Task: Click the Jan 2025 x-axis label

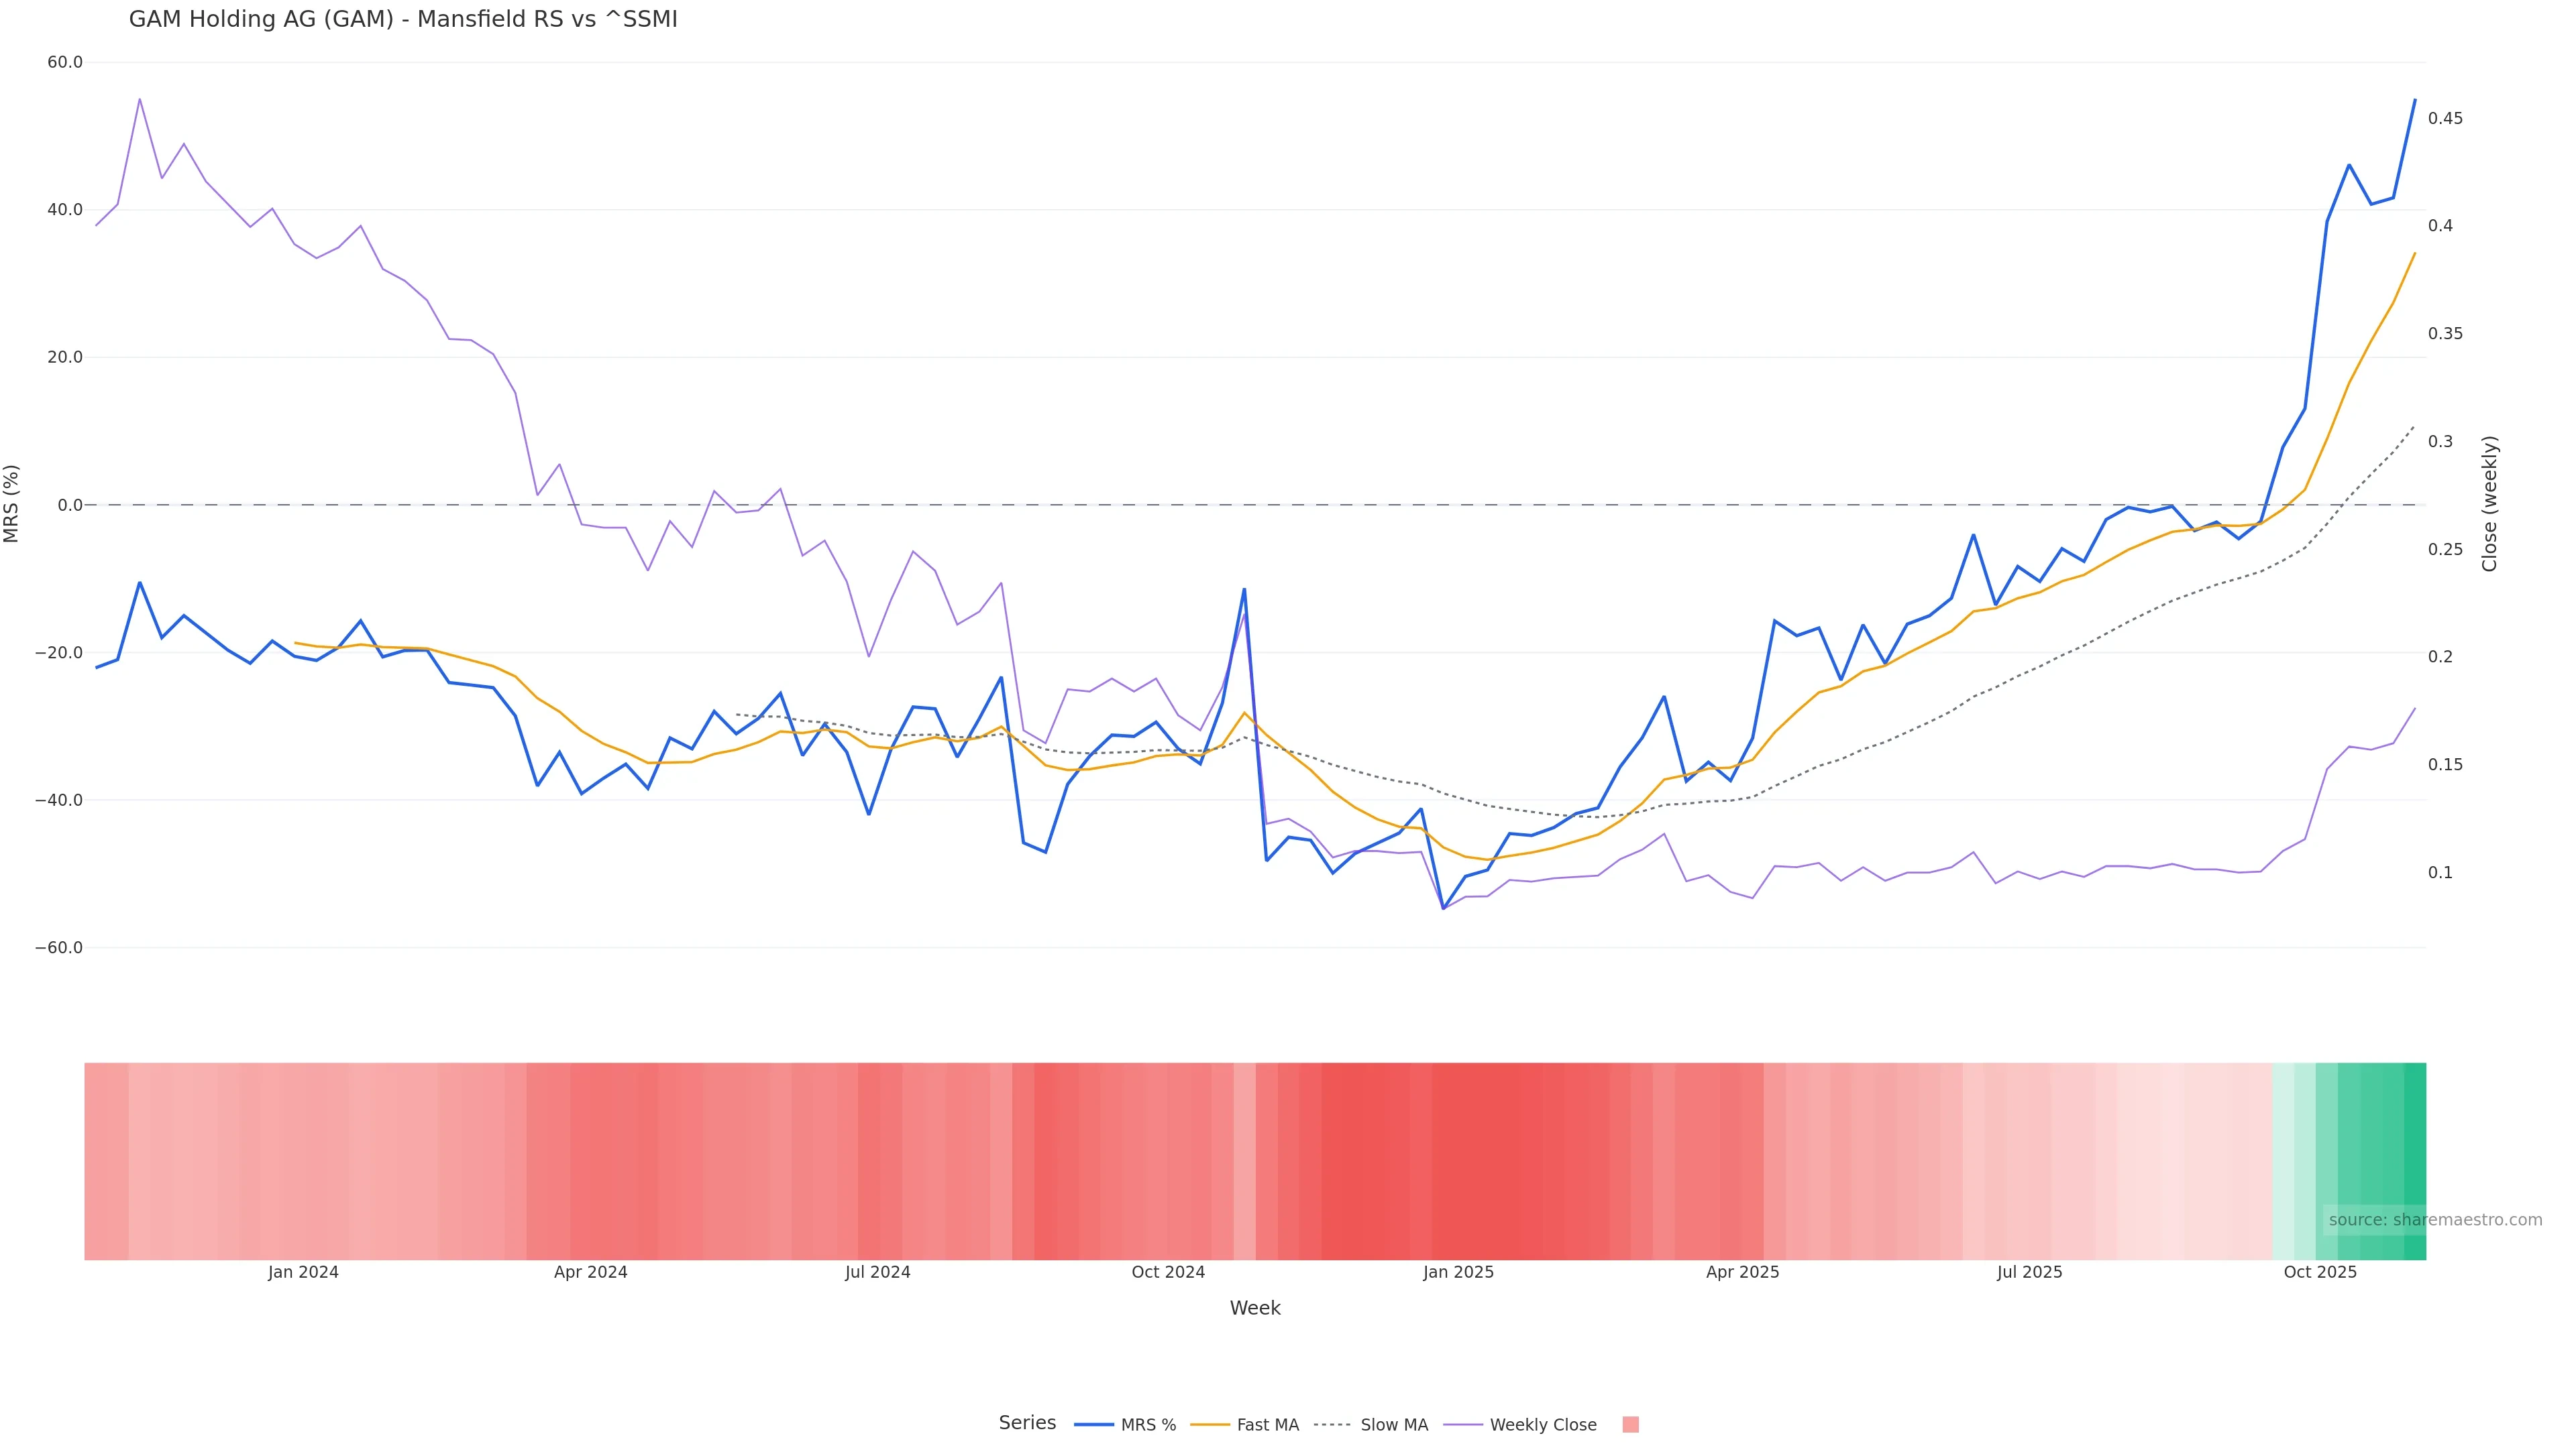Action: 1458,1273
